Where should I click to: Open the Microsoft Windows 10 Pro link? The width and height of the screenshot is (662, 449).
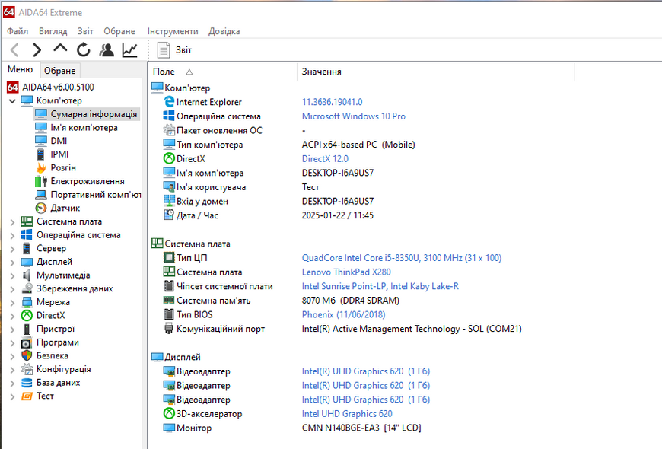(x=354, y=116)
